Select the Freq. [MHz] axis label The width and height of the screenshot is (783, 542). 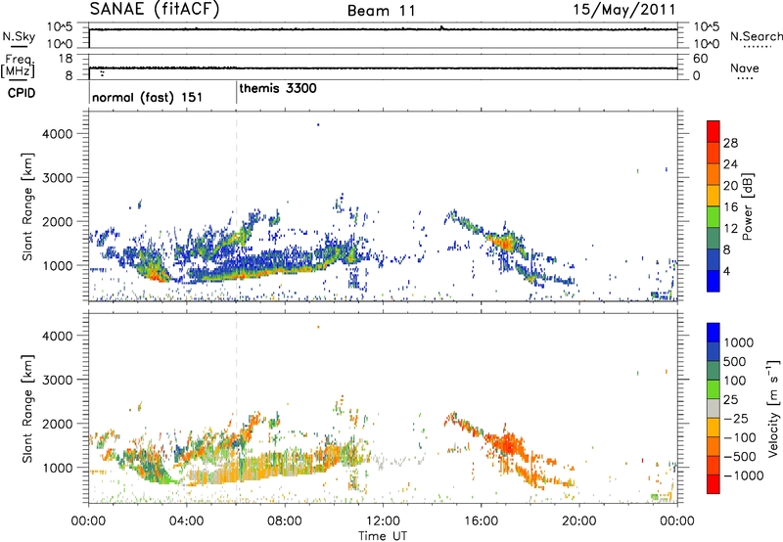tap(18, 66)
